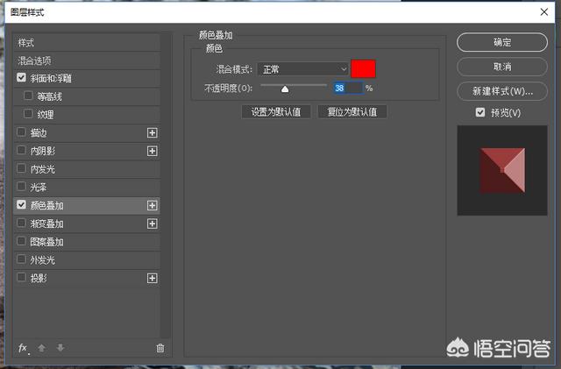Click 设置为默认值 button
The height and width of the screenshot is (369, 561).
coord(276,112)
